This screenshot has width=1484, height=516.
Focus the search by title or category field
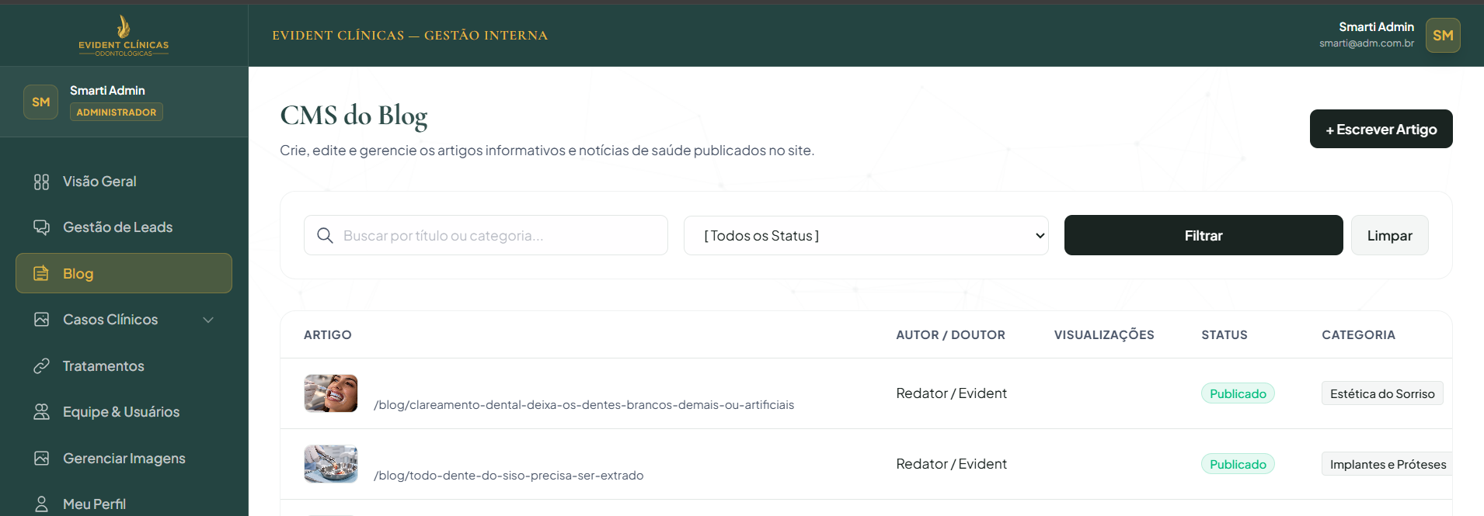(x=486, y=235)
